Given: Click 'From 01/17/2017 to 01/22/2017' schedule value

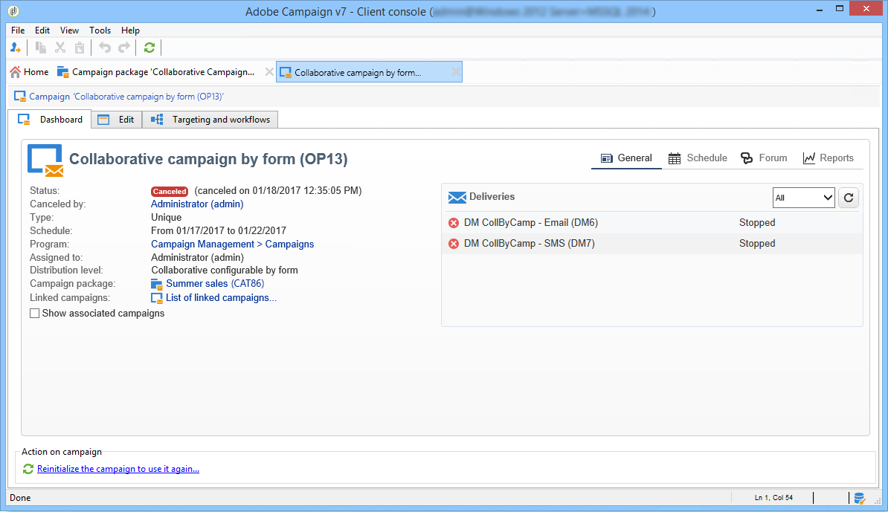Looking at the screenshot, I should [x=219, y=231].
